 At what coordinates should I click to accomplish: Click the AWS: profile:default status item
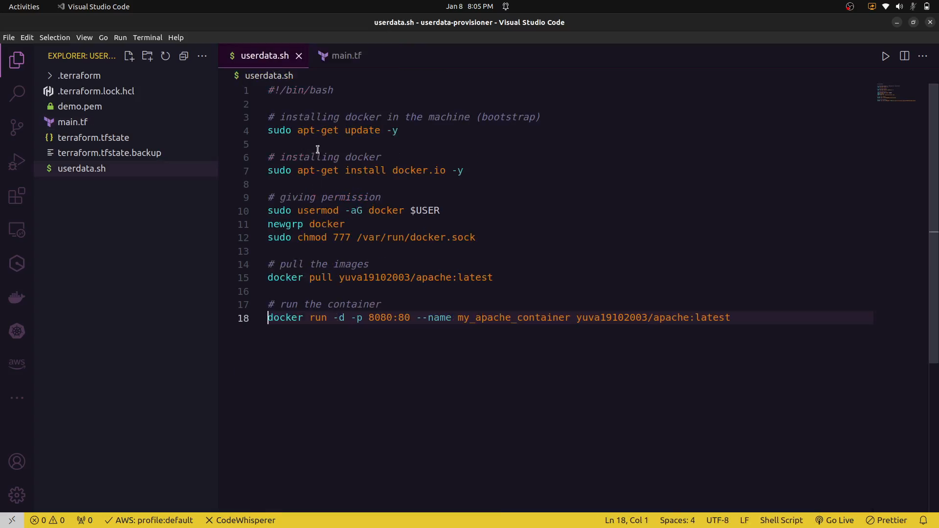coord(149,520)
